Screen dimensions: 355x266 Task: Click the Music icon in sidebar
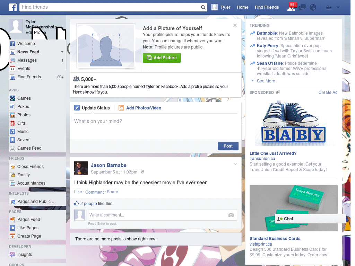coord(12,132)
